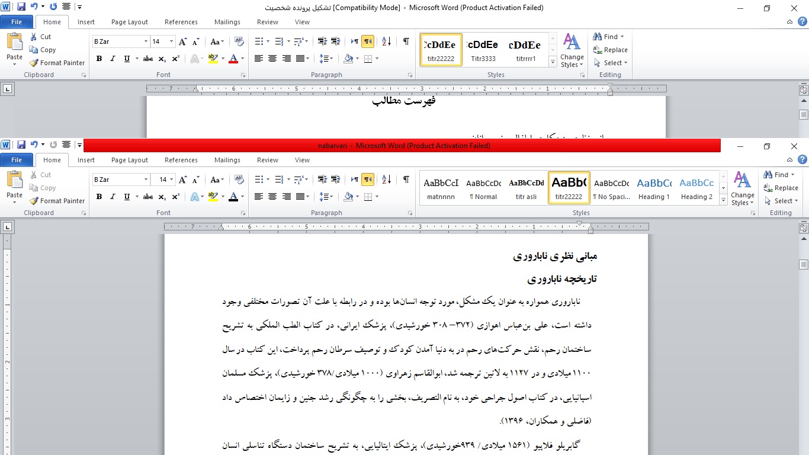This screenshot has height=455, width=809.
Task: Switch to the Mailings ribbon tab
Action: (x=227, y=160)
